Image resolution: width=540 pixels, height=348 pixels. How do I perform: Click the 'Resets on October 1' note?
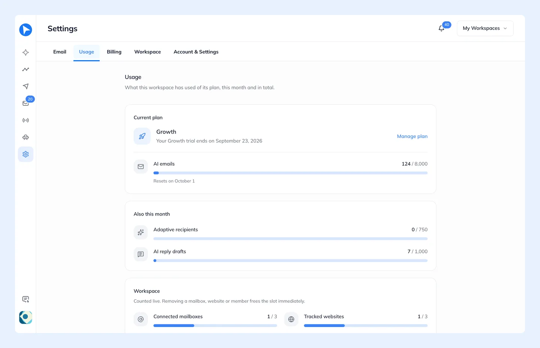[174, 181]
